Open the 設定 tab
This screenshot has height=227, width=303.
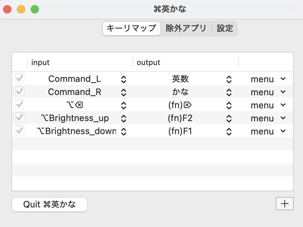click(x=225, y=29)
